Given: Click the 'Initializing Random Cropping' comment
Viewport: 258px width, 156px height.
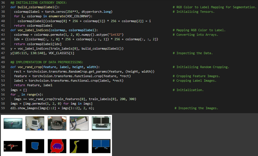Looking at the screenshot, I should click(202, 67).
